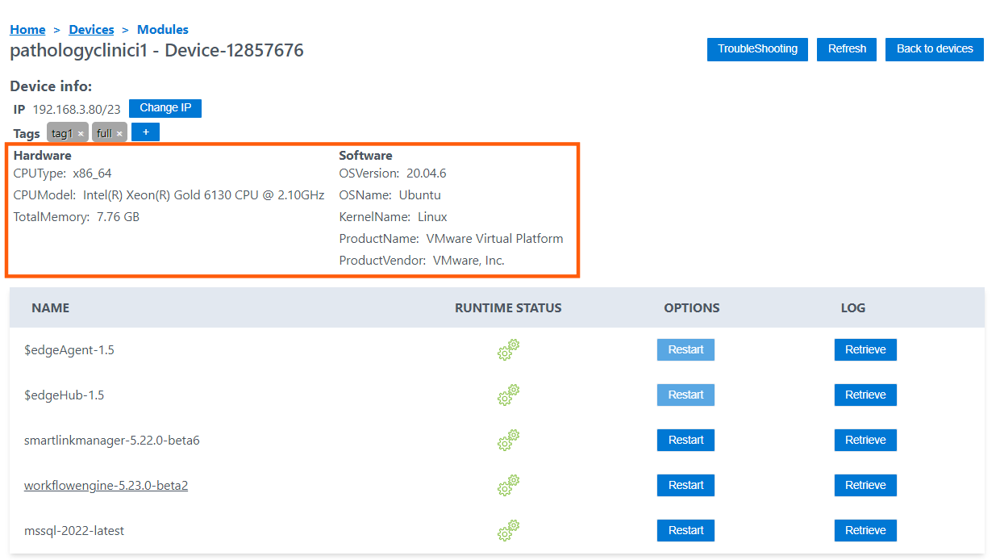Open the TroubleShooting page
Screen dimensions: 1000x560
pos(757,49)
